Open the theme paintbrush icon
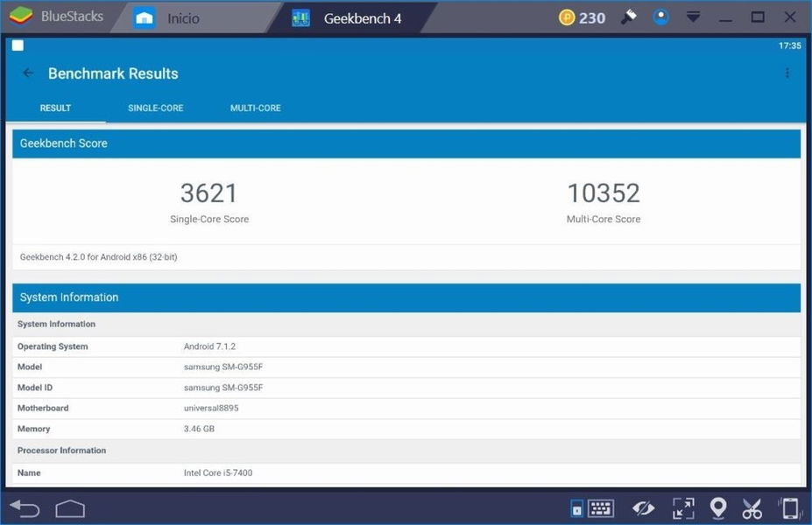The width and height of the screenshot is (812, 525). [629, 17]
